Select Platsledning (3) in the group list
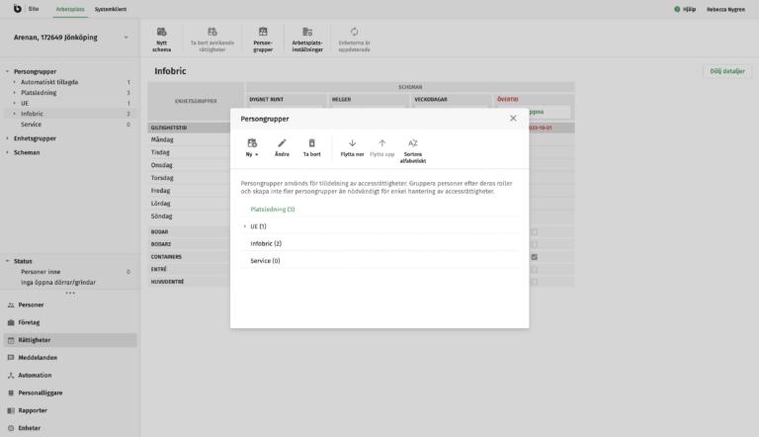 pos(273,210)
